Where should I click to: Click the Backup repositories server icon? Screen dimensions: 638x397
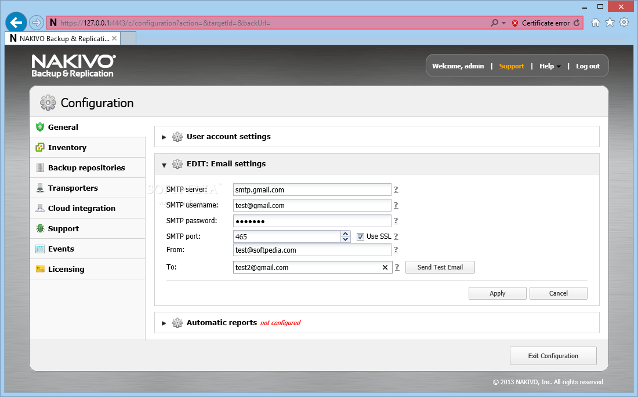click(40, 167)
